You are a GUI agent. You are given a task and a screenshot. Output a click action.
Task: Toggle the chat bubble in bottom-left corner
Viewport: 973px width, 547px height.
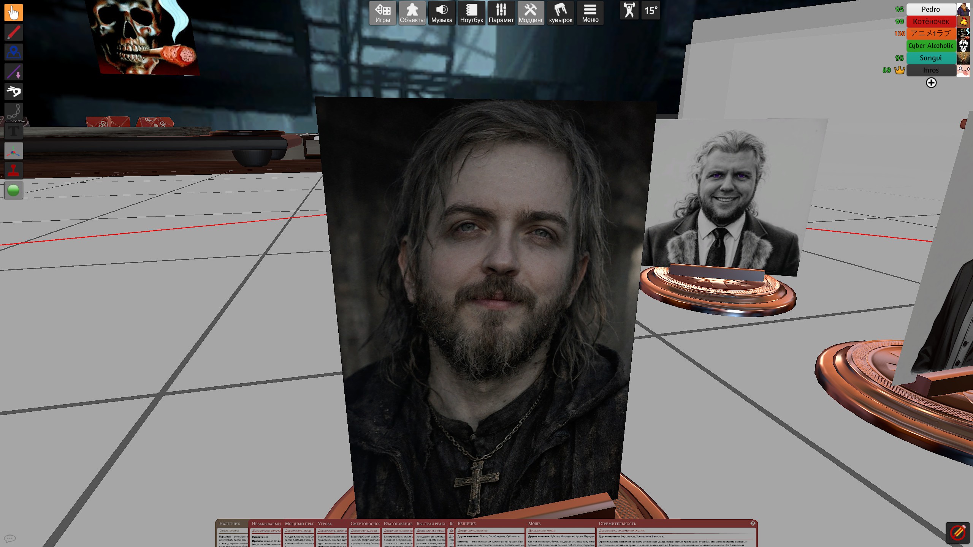10,538
